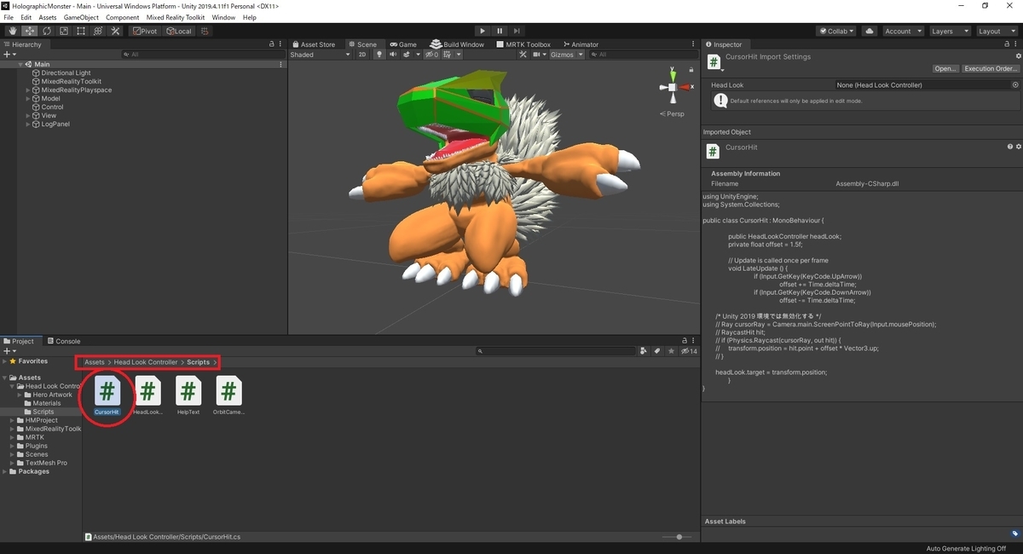The height and width of the screenshot is (554, 1023).
Task: Click the scene orientation gizmo
Action: [673, 87]
